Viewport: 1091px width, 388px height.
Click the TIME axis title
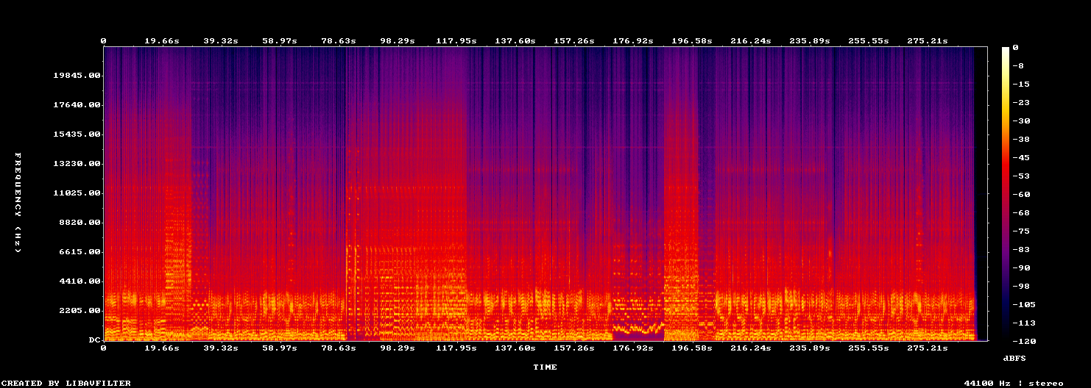pos(545,367)
